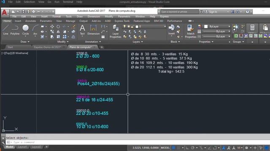The height and width of the screenshot is (151, 270).
Task: Click Save icon in quick access toolbar
Action: click(23, 12)
